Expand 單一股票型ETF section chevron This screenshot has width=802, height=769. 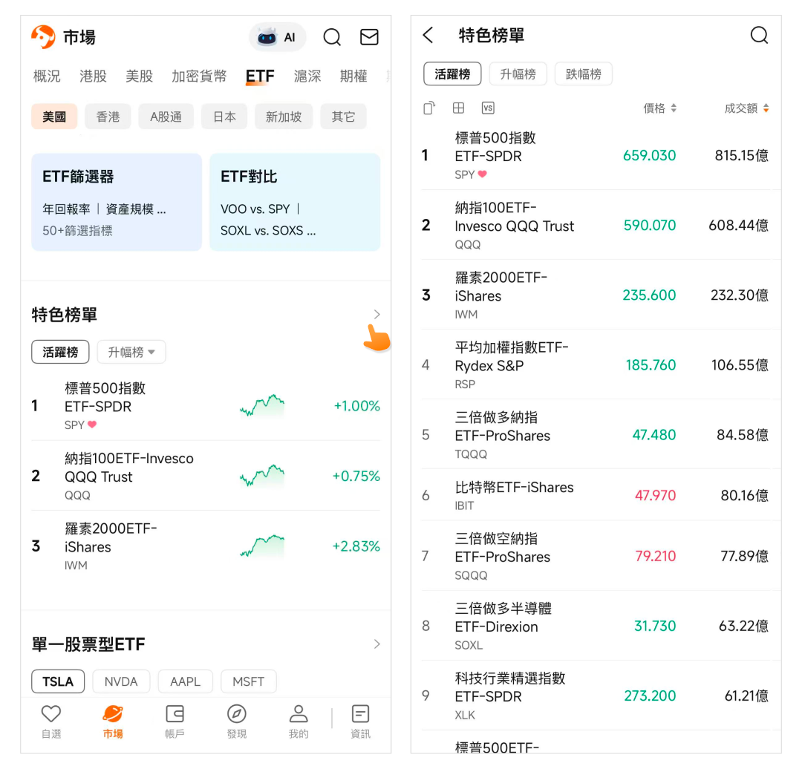[376, 644]
